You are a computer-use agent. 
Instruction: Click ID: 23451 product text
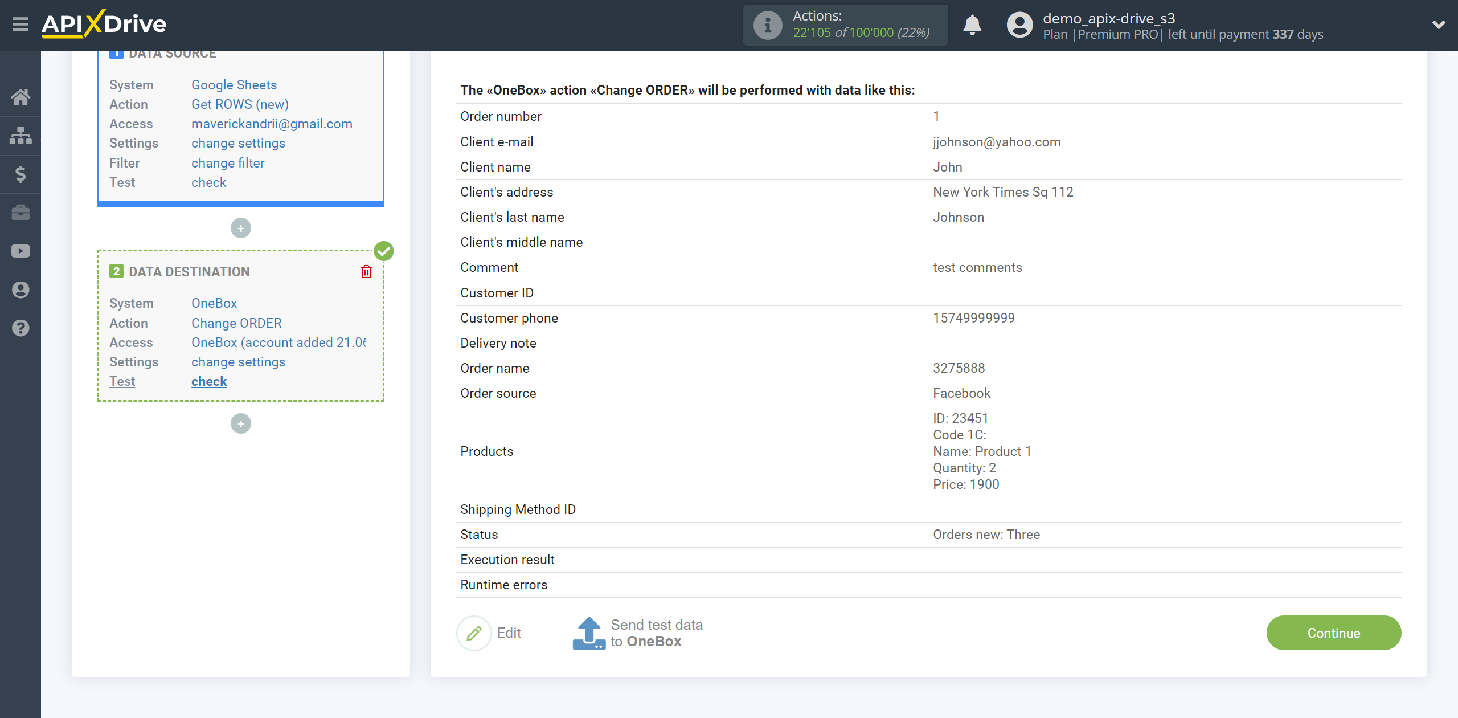pos(960,418)
